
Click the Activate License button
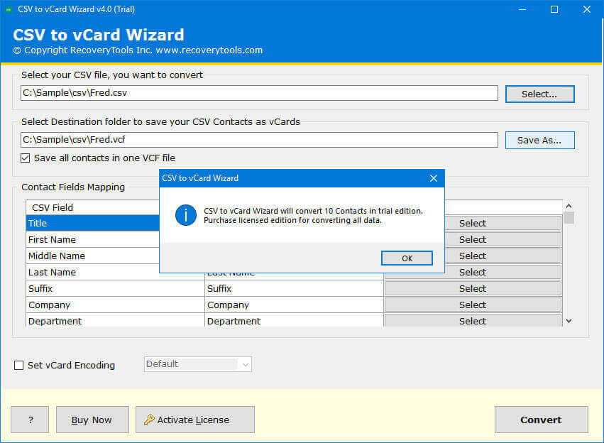(x=195, y=420)
